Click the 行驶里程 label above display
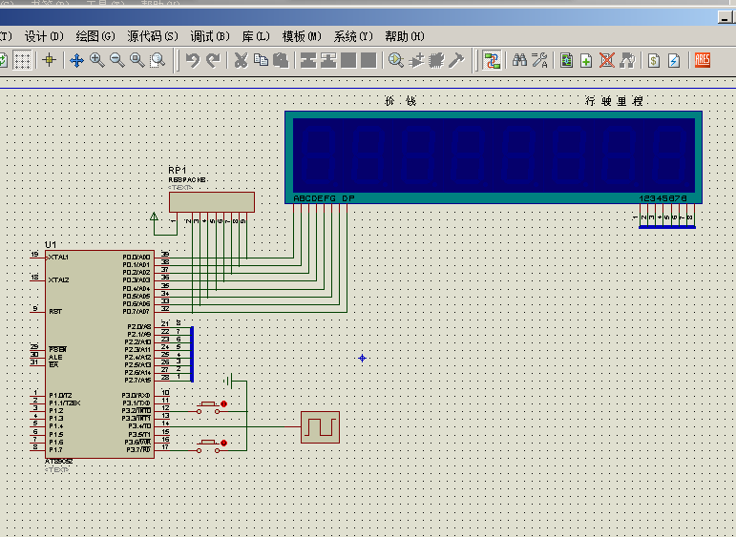 [615, 101]
